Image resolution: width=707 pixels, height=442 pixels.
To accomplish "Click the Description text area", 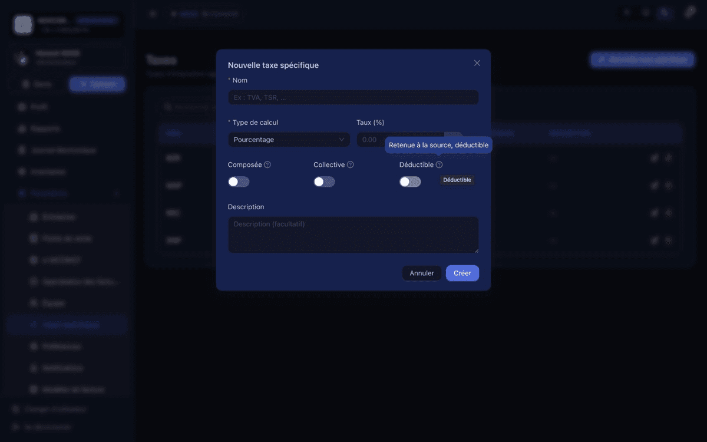I will coord(353,235).
